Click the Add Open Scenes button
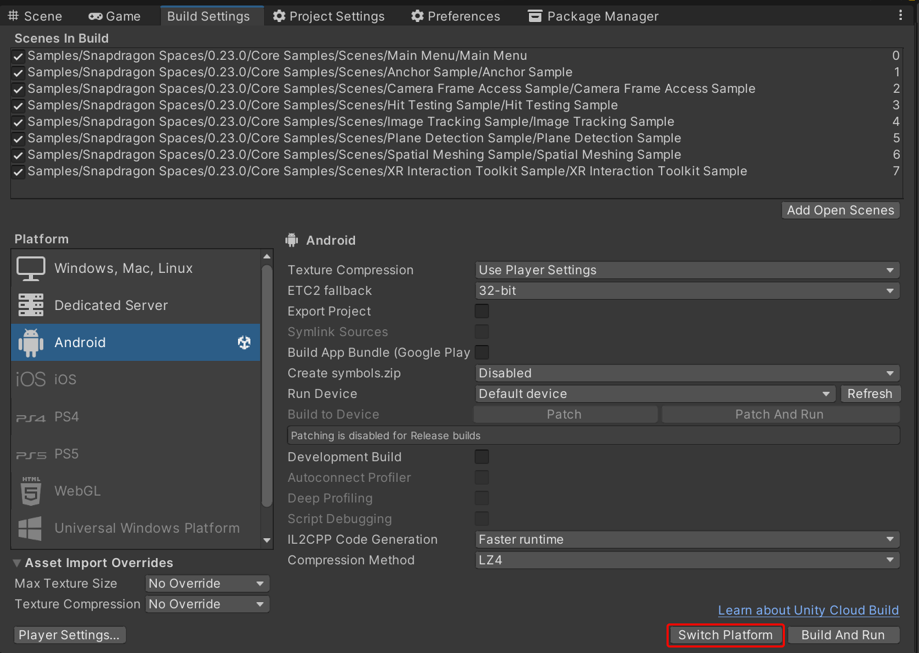The image size is (919, 653). [841, 210]
